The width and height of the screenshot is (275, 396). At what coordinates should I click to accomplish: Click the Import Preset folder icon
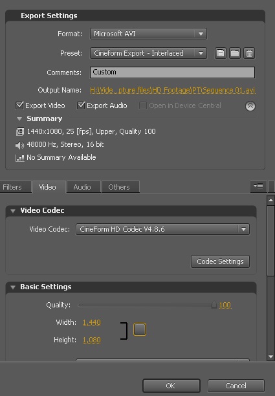(235, 53)
